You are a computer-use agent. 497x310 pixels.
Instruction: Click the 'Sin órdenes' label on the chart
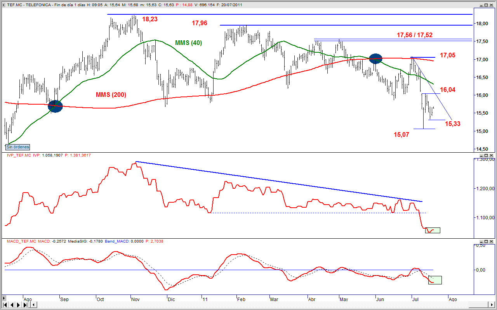click(x=18, y=147)
